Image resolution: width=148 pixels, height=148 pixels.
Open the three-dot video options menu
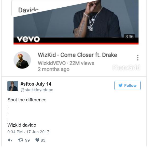pyautogui.click(x=138, y=58)
